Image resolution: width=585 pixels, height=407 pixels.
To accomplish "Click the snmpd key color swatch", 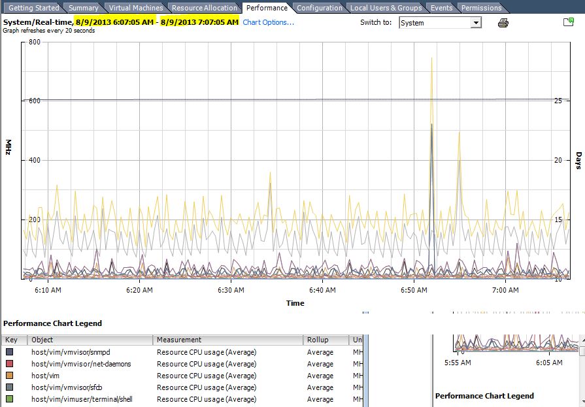I will 8,352.
